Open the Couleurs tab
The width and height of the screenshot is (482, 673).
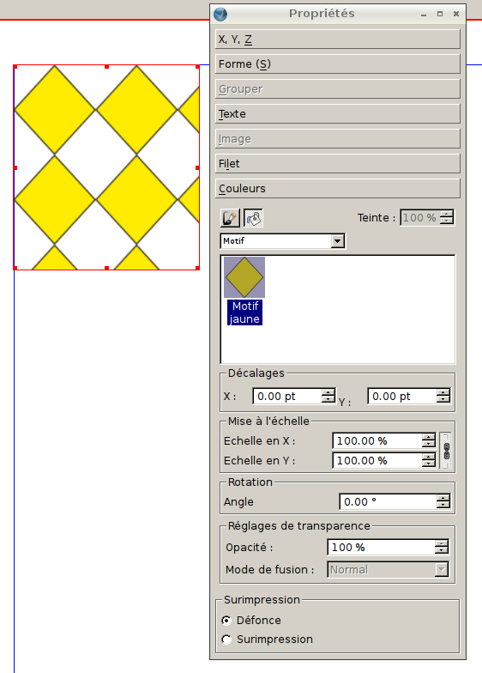click(x=338, y=189)
